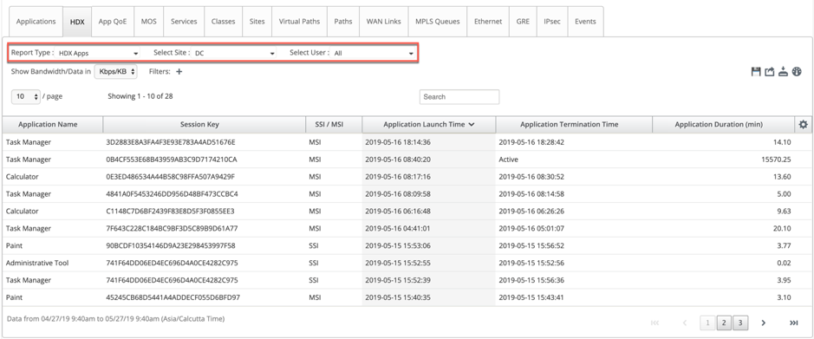Screen dimensions: 814x339
Task: Open the Classes tab
Action: point(224,22)
